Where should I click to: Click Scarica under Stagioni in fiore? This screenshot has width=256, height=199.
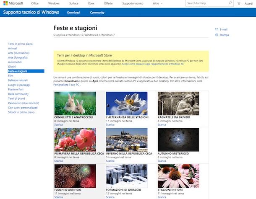(x=162, y=197)
